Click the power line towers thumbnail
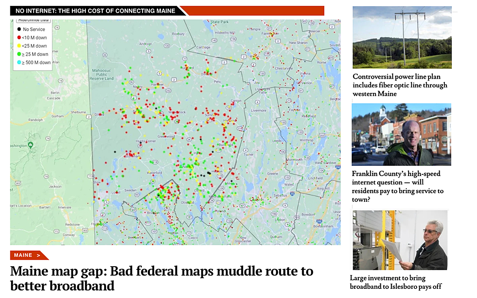 coord(402,37)
